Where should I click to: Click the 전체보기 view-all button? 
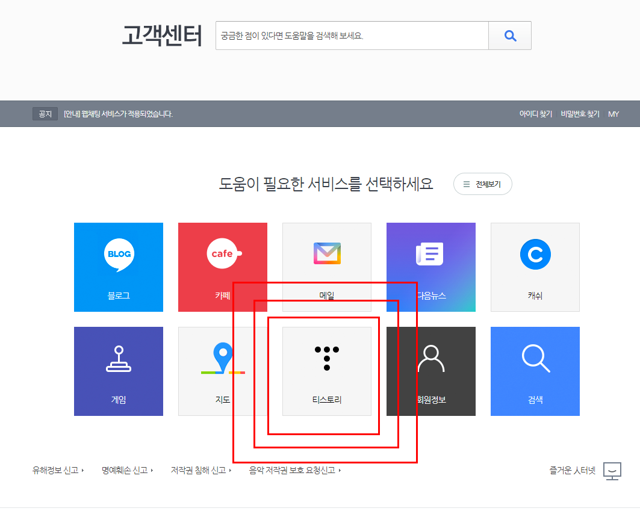point(482,184)
